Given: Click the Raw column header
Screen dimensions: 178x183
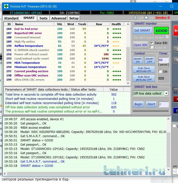Looking at the screenshot, I should click(x=99, y=24).
